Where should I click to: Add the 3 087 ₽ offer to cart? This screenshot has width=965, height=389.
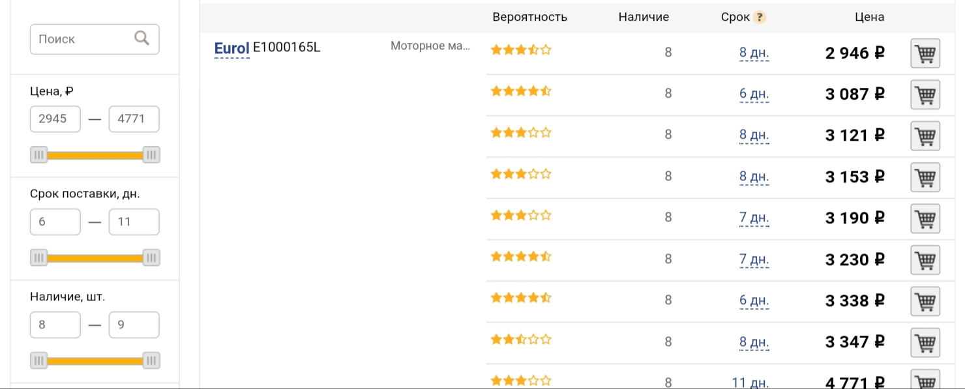(x=925, y=94)
